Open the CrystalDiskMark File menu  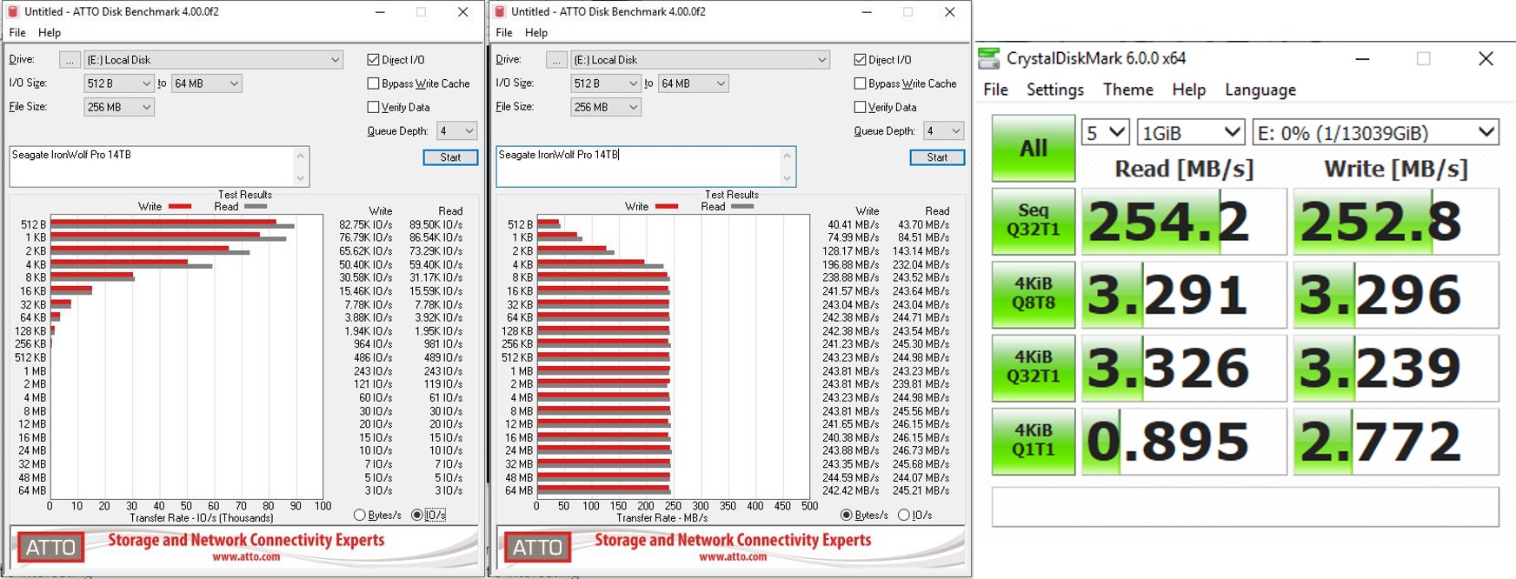pyautogui.click(x=996, y=90)
